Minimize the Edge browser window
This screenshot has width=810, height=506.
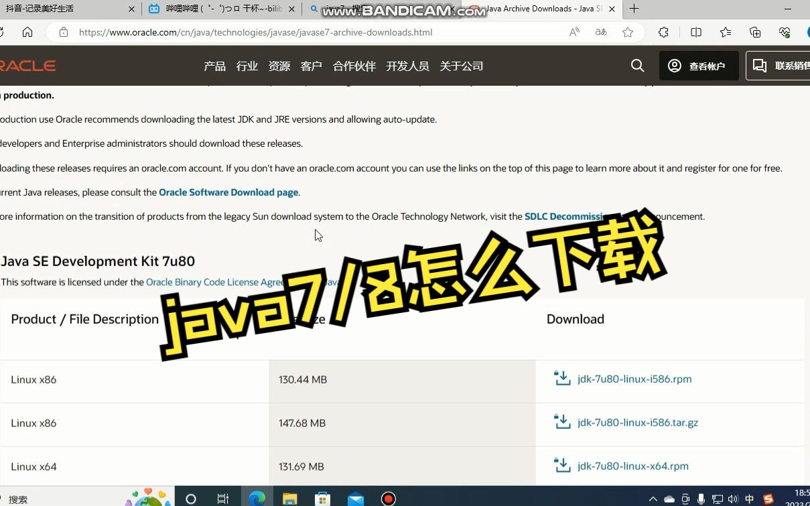[789, 9]
